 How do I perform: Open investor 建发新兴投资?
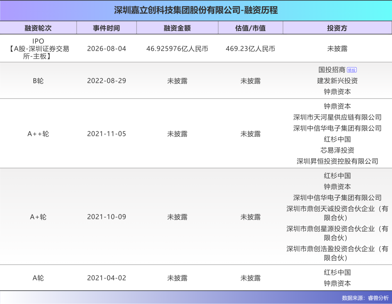337,81
